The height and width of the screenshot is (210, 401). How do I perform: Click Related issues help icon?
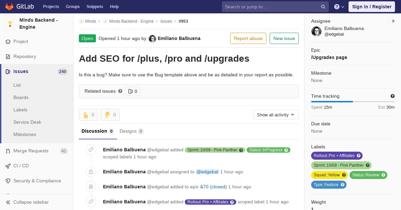click(120, 91)
